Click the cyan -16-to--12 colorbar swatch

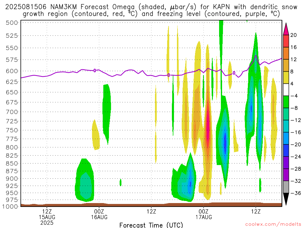286,126
